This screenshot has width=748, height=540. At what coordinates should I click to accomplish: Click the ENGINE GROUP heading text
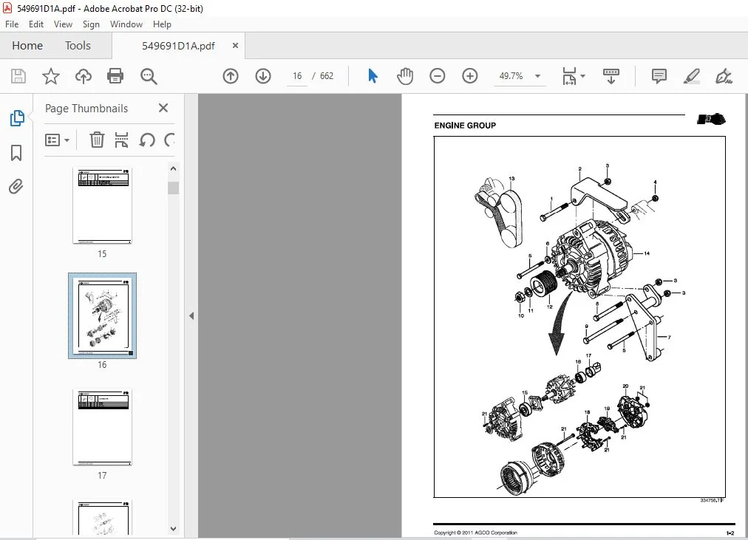pos(465,126)
